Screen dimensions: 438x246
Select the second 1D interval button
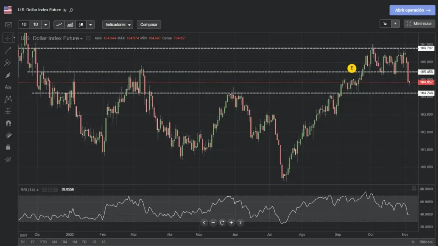point(35,24)
